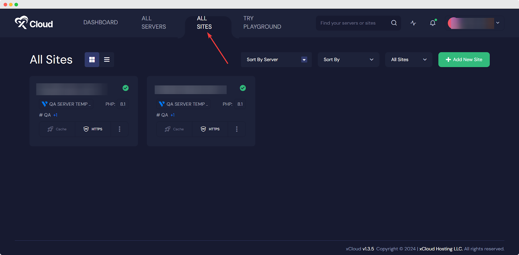519x255 pixels.
Task: Click HTTPS button on second site card
Action: click(x=210, y=129)
